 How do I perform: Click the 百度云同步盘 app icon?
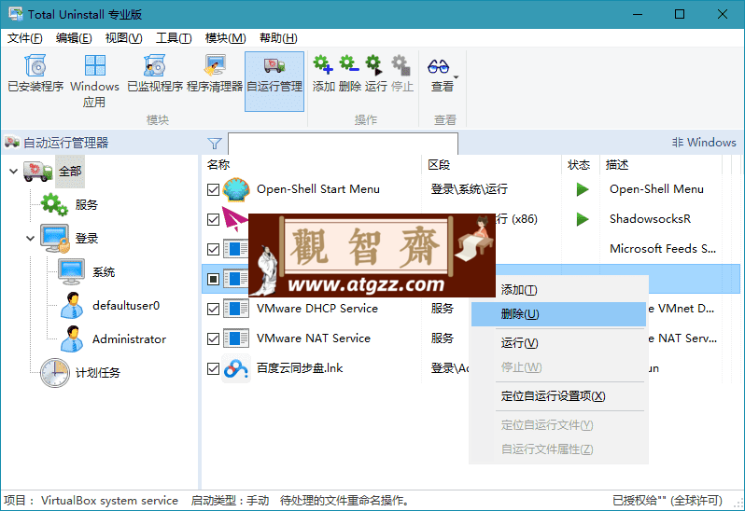pyautogui.click(x=236, y=368)
